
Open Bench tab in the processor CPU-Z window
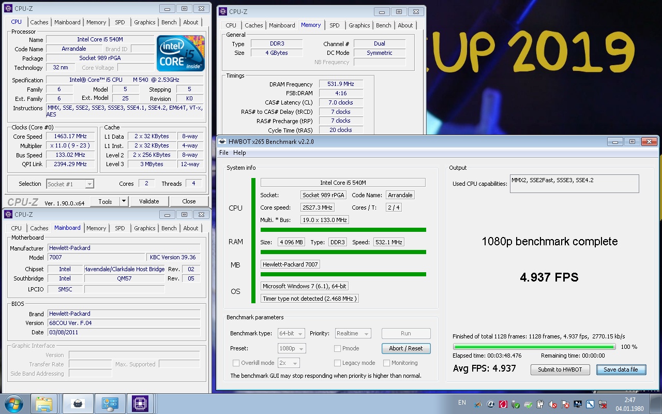point(169,22)
